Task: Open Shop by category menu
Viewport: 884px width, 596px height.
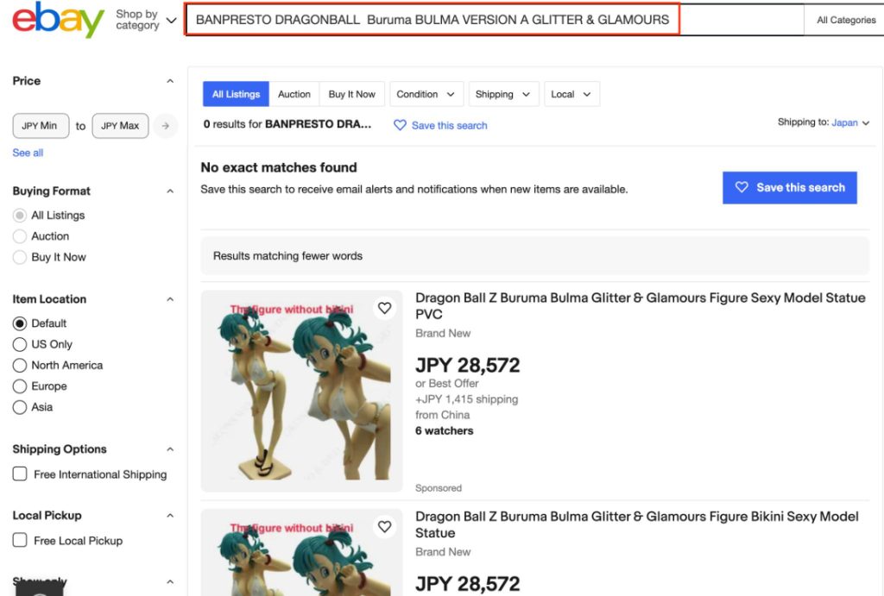Action: click(146, 21)
